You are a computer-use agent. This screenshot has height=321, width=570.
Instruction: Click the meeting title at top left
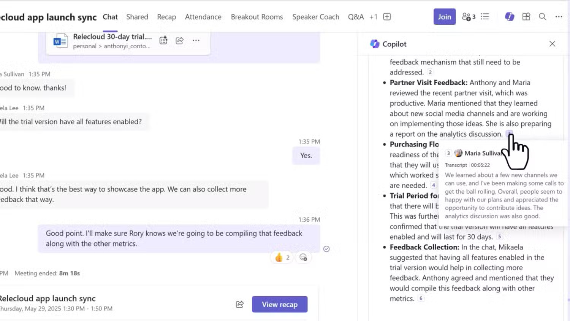(48, 17)
